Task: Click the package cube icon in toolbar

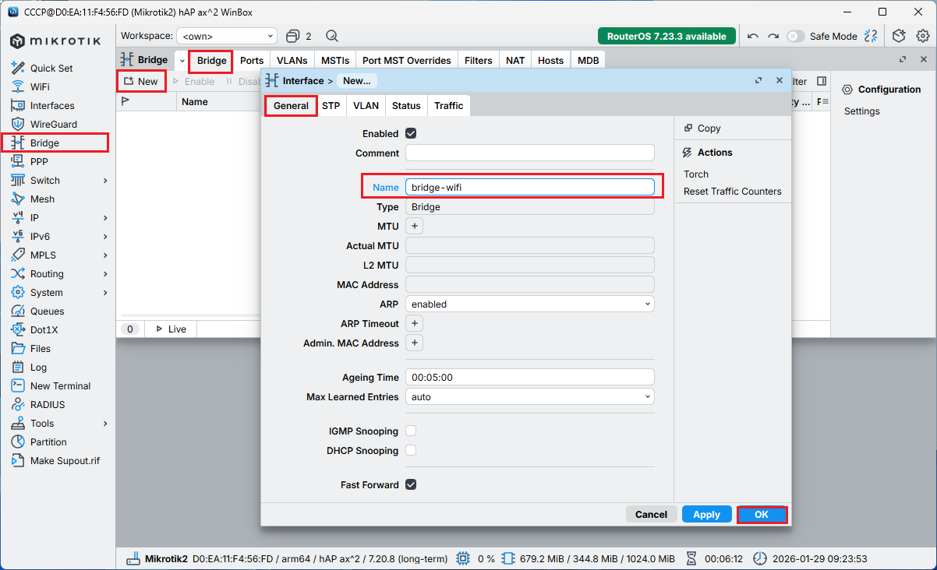Action: (x=900, y=36)
